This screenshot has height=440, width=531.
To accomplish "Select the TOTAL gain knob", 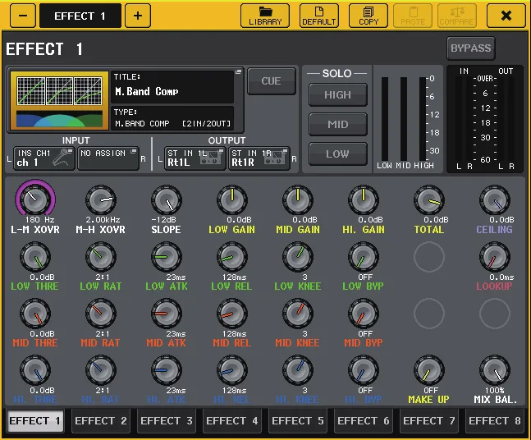I will (429, 199).
